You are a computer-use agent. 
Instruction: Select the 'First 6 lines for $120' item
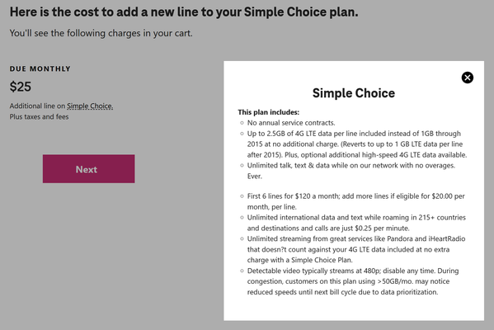(x=356, y=201)
